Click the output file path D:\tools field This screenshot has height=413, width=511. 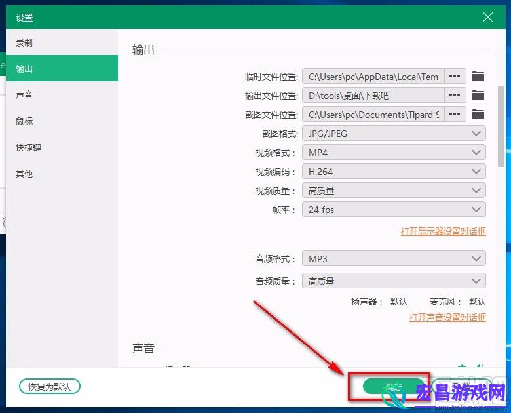[373, 95]
